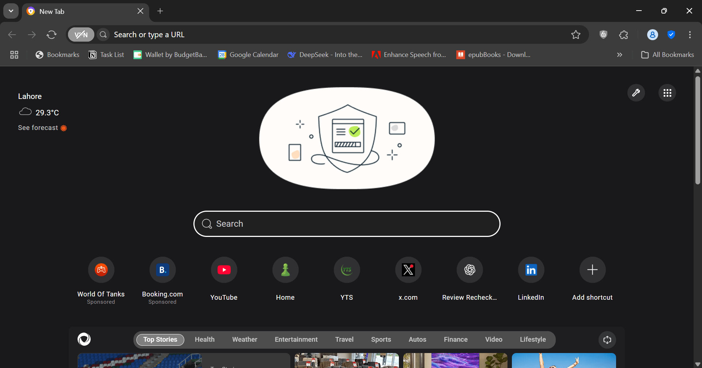Open the Review Recheck ChatGPT shortcut
This screenshot has height=368, width=702.
pos(470,270)
